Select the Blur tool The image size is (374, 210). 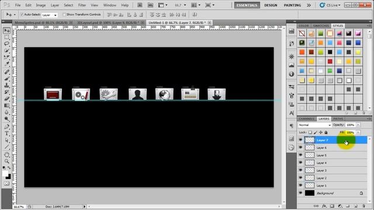[6, 112]
